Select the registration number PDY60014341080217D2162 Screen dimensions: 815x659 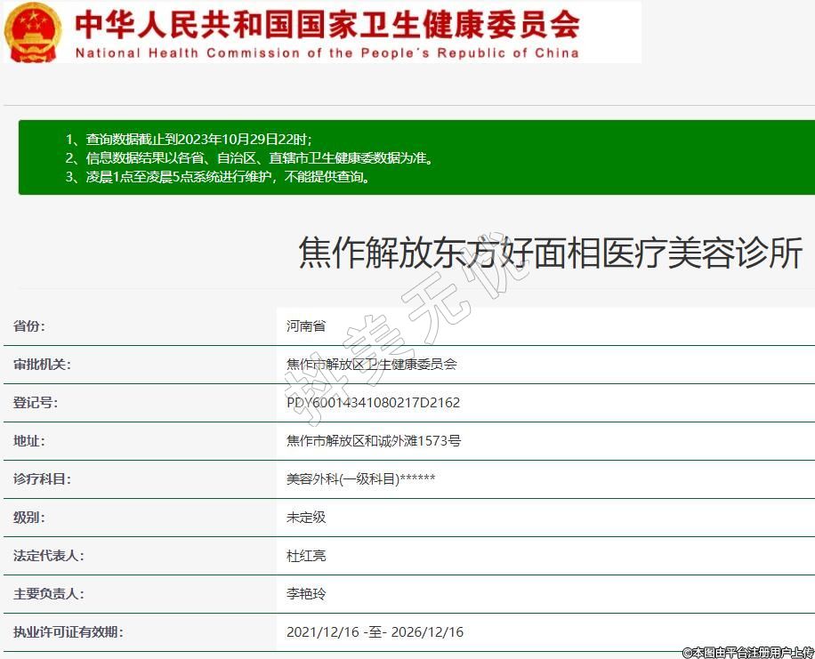(373, 403)
